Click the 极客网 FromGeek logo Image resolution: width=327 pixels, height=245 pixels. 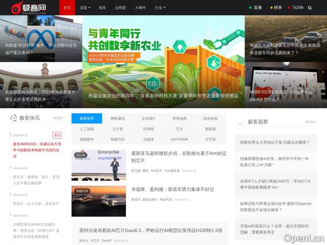pyautogui.click(x=29, y=7)
